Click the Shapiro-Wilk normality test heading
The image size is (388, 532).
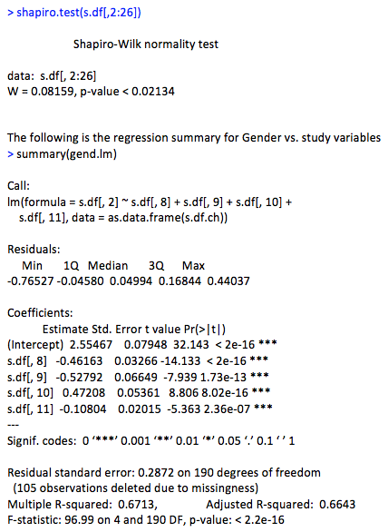pyautogui.click(x=146, y=44)
